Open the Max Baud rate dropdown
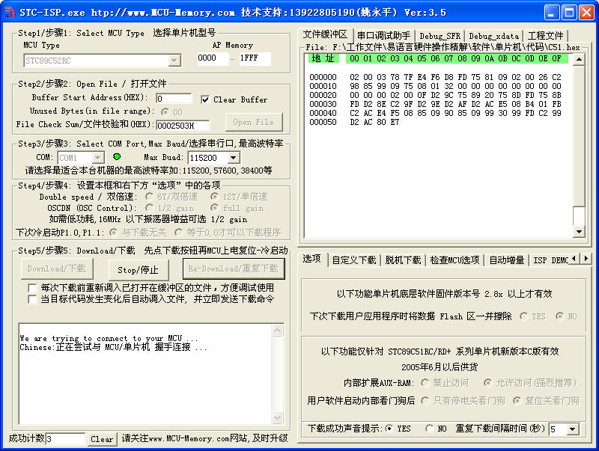This screenshot has width=599, height=451. click(x=234, y=158)
